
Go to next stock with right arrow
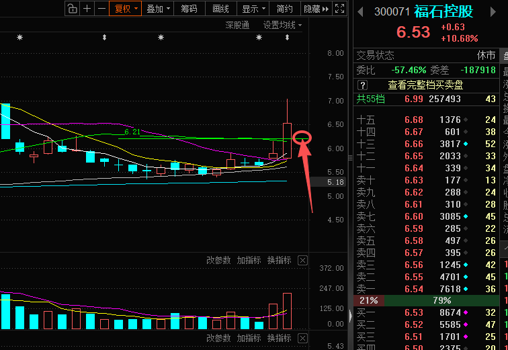coord(493,12)
